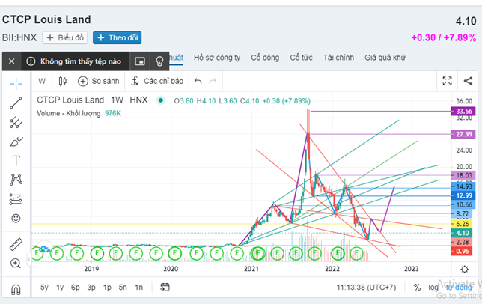Enter fullscreen chart mode
Image resolution: width=482 pixels, height=304 pixels.
[x=448, y=81]
